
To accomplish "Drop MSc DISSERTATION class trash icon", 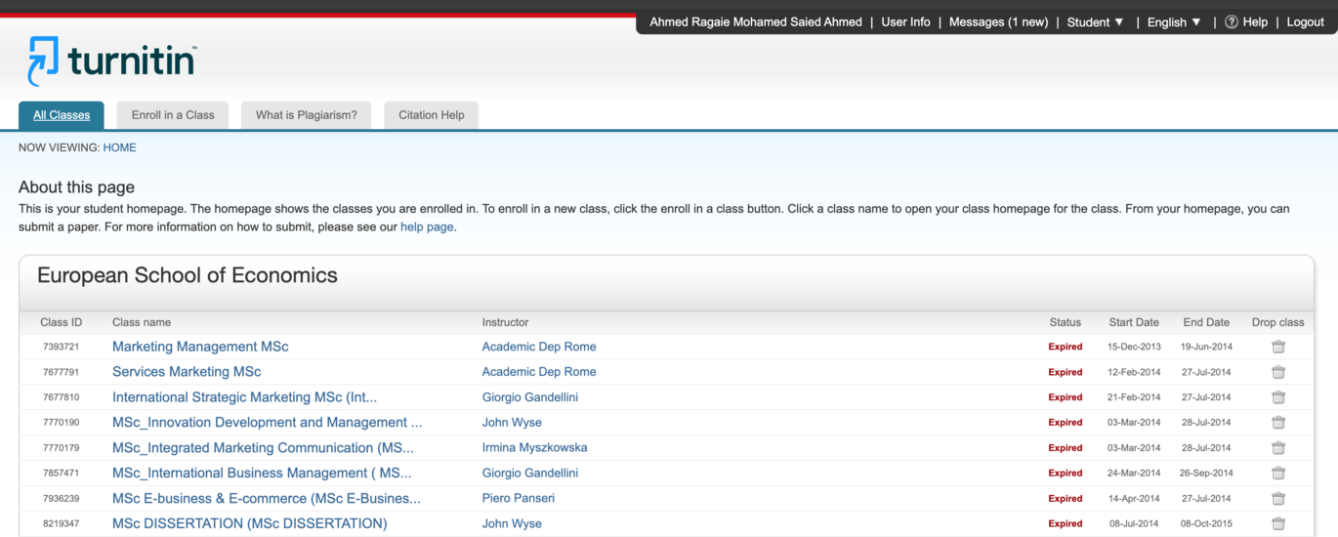I will tap(1278, 523).
